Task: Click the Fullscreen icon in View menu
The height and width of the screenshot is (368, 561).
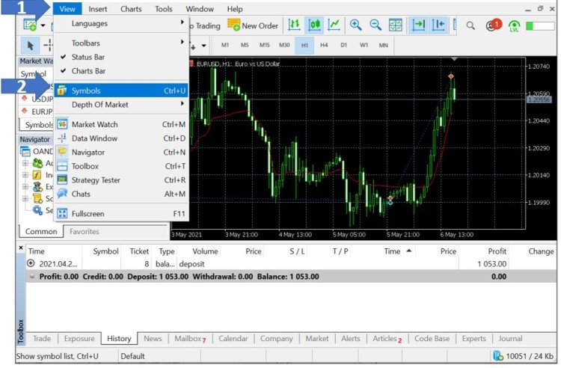Action: coord(62,213)
